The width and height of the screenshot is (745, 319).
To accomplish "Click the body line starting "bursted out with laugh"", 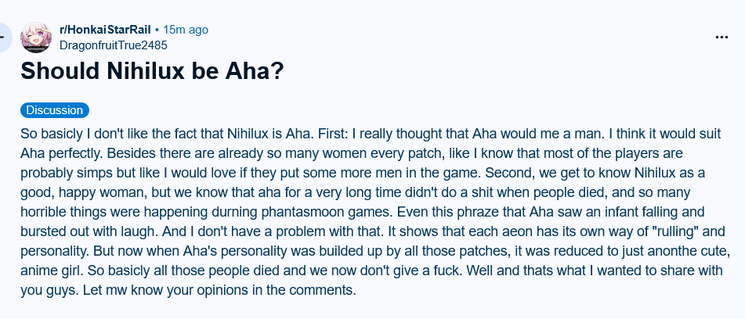I will click(373, 231).
